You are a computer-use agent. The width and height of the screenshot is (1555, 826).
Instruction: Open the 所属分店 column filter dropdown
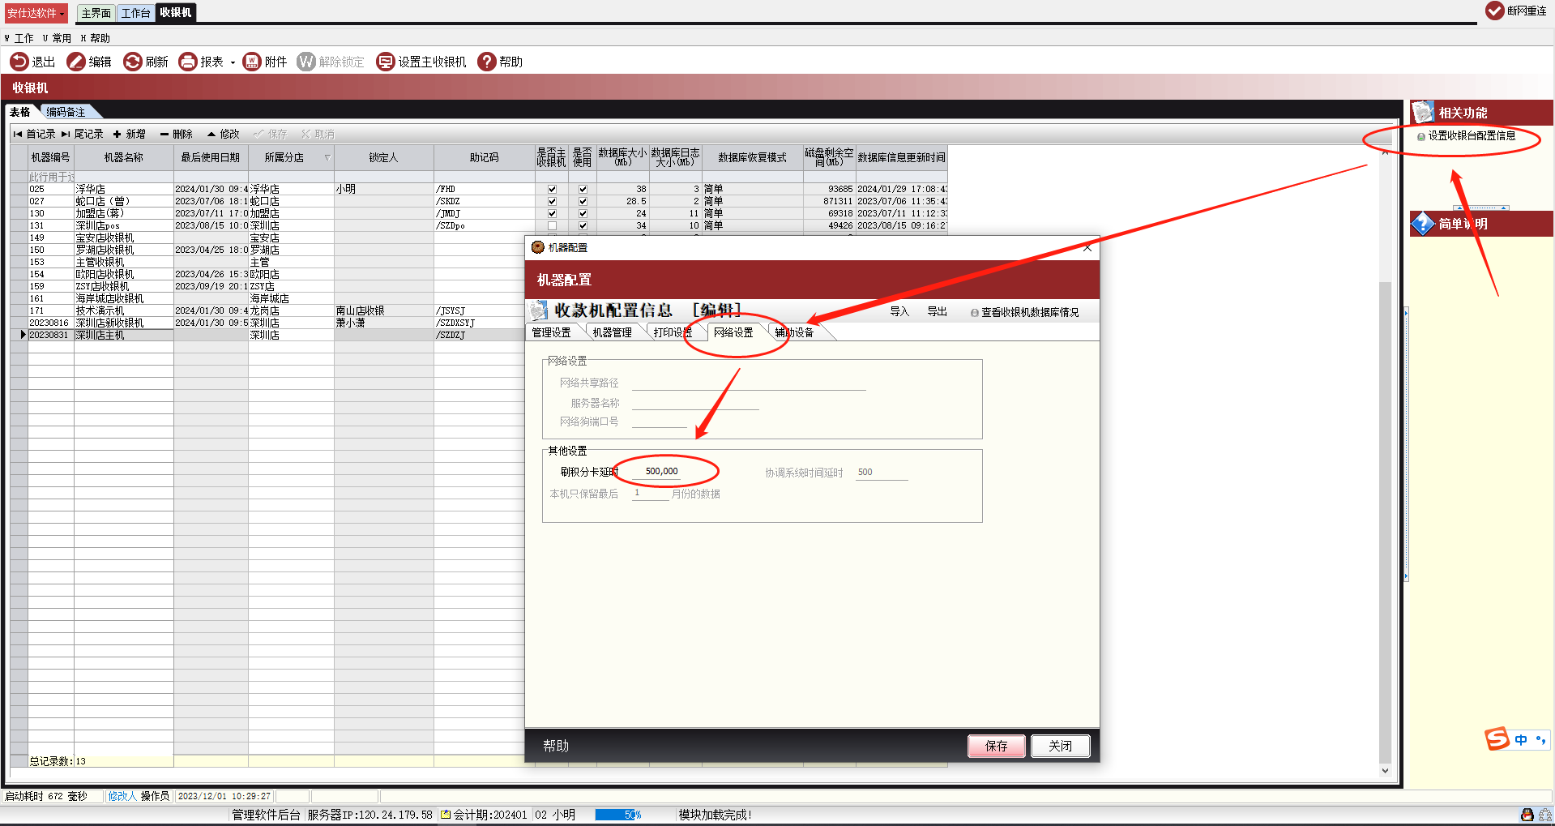pos(327,157)
